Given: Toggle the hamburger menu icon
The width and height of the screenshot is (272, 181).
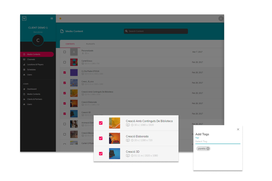Looking at the screenshot, I should pos(52,18).
